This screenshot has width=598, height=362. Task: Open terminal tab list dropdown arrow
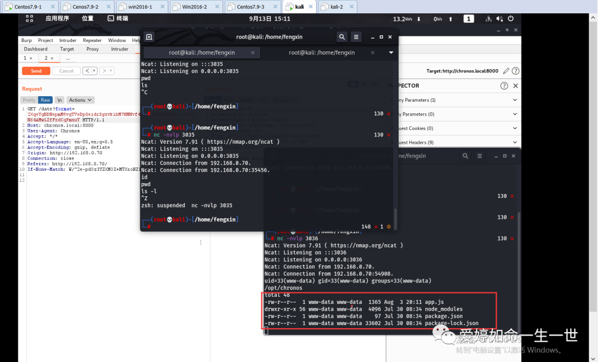(x=391, y=53)
